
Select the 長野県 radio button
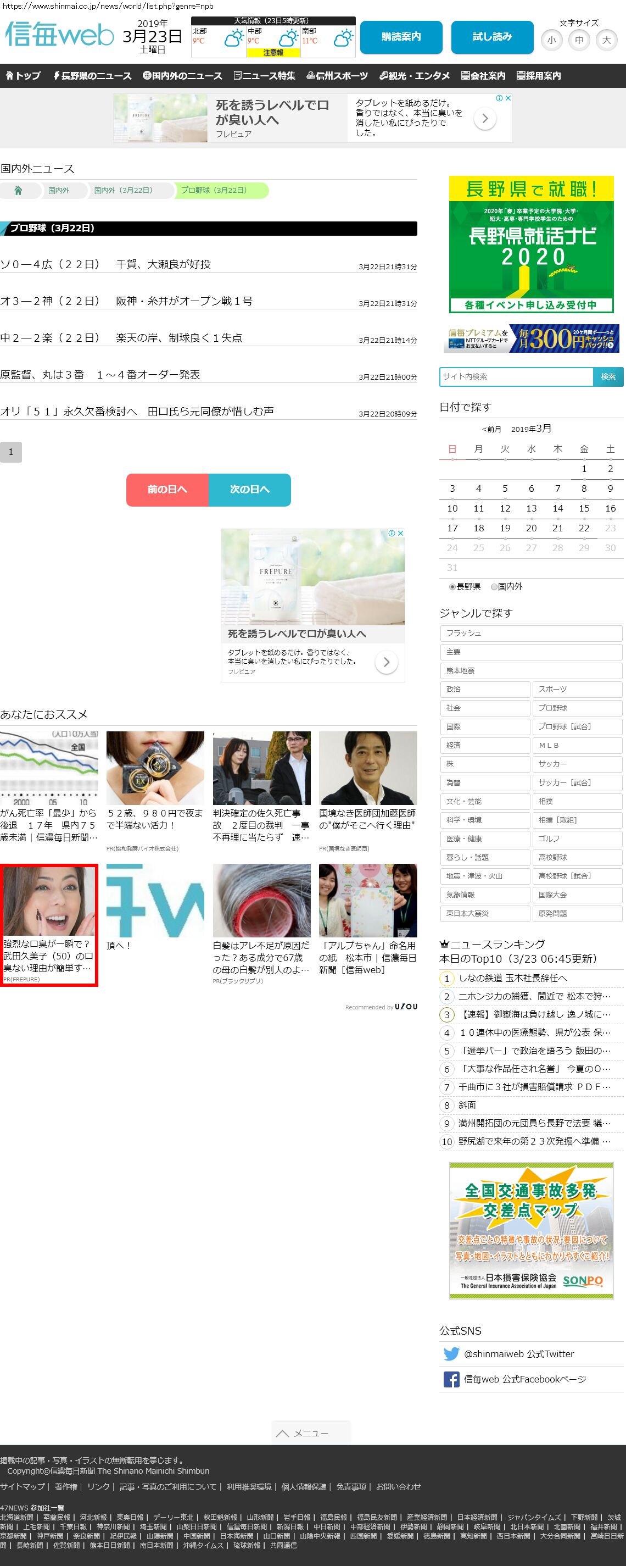(452, 587)
